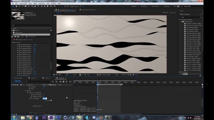Select the Clone Stamp tool
This screenshot has width=214, height=120.
(44, 6)
